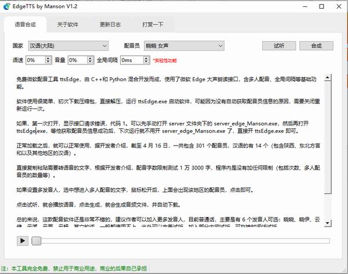Click the line starting 点击试听，就会播放语音
348x274 pixels.
coord(99,205)
